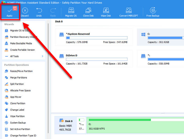Open System Backup option
This screenshot has height=139, width=184.
(15, 123)
